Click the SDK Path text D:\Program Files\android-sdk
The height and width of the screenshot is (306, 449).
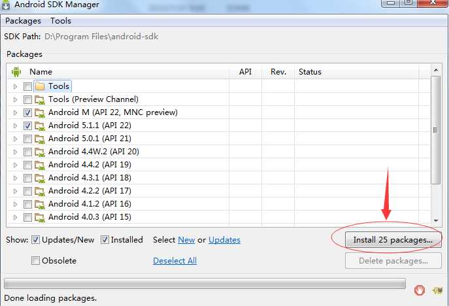click(101, 37)
